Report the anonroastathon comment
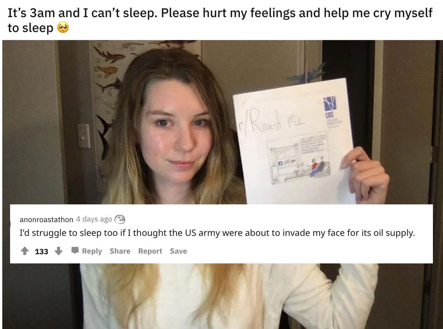Image resolution: width=443 pixels, height=329 pixels. 150,251
